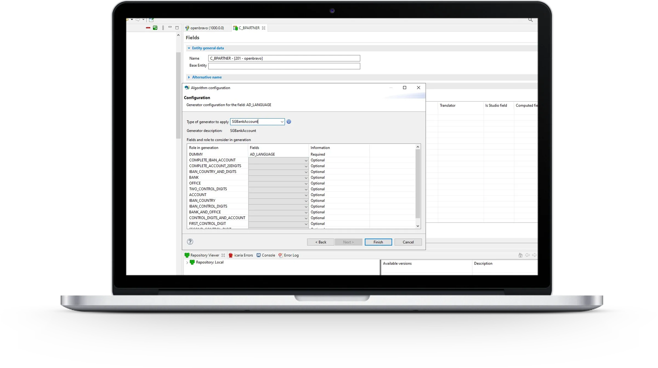Open the Console tab
This screenshot has height=368, width=658.
click(x=266, y=255)
